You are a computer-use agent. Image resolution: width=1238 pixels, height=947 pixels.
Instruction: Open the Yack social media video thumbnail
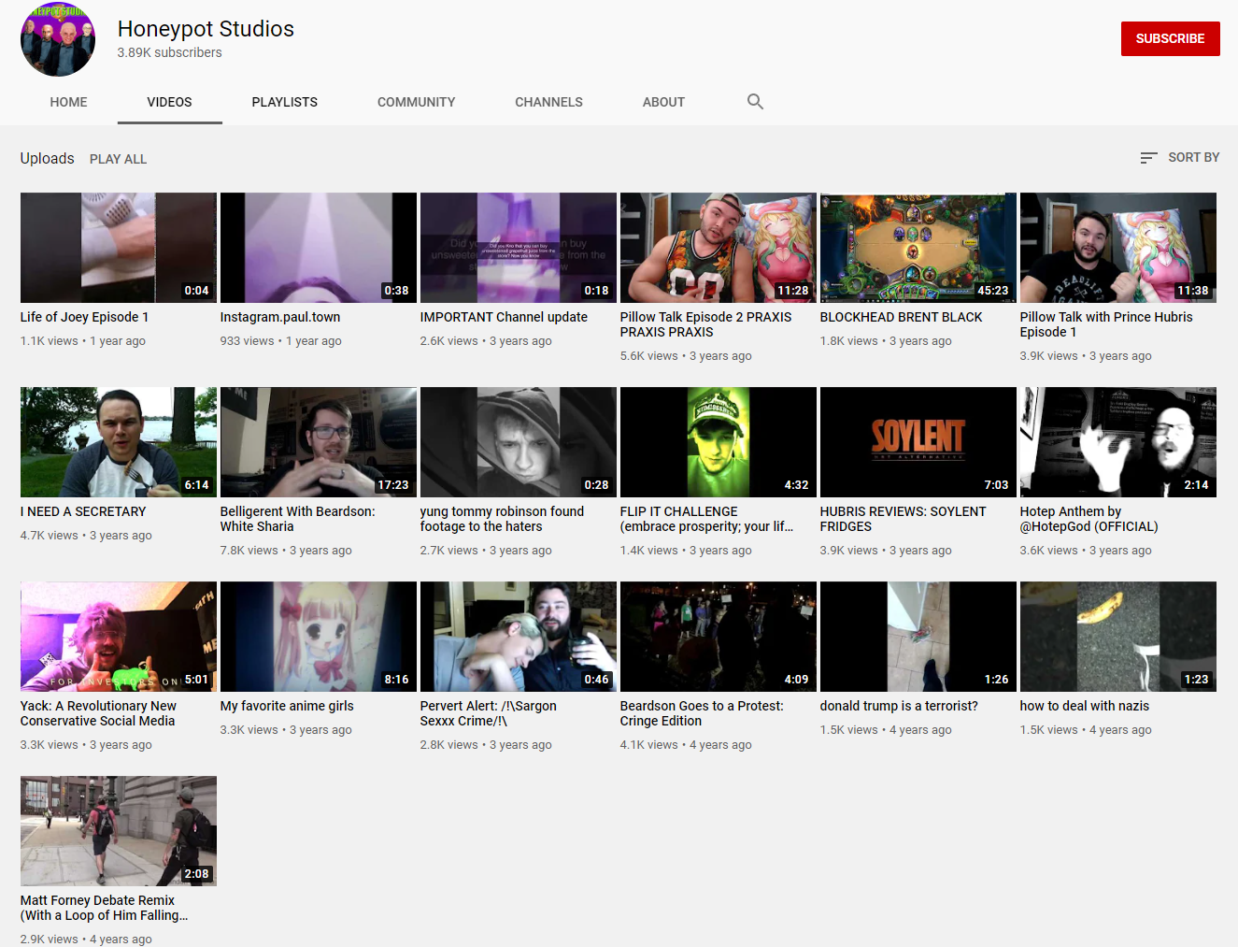point(119,637)
